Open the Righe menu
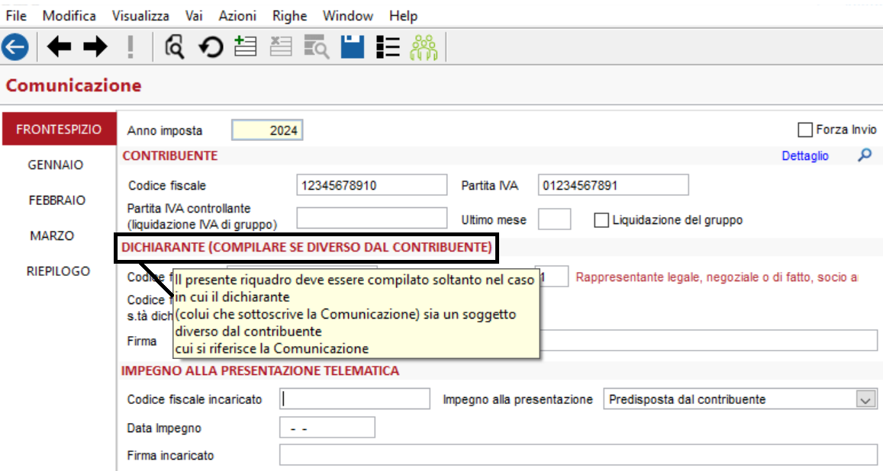The height and width of the screenshot is (471, 883). click(x=289, y=16)
